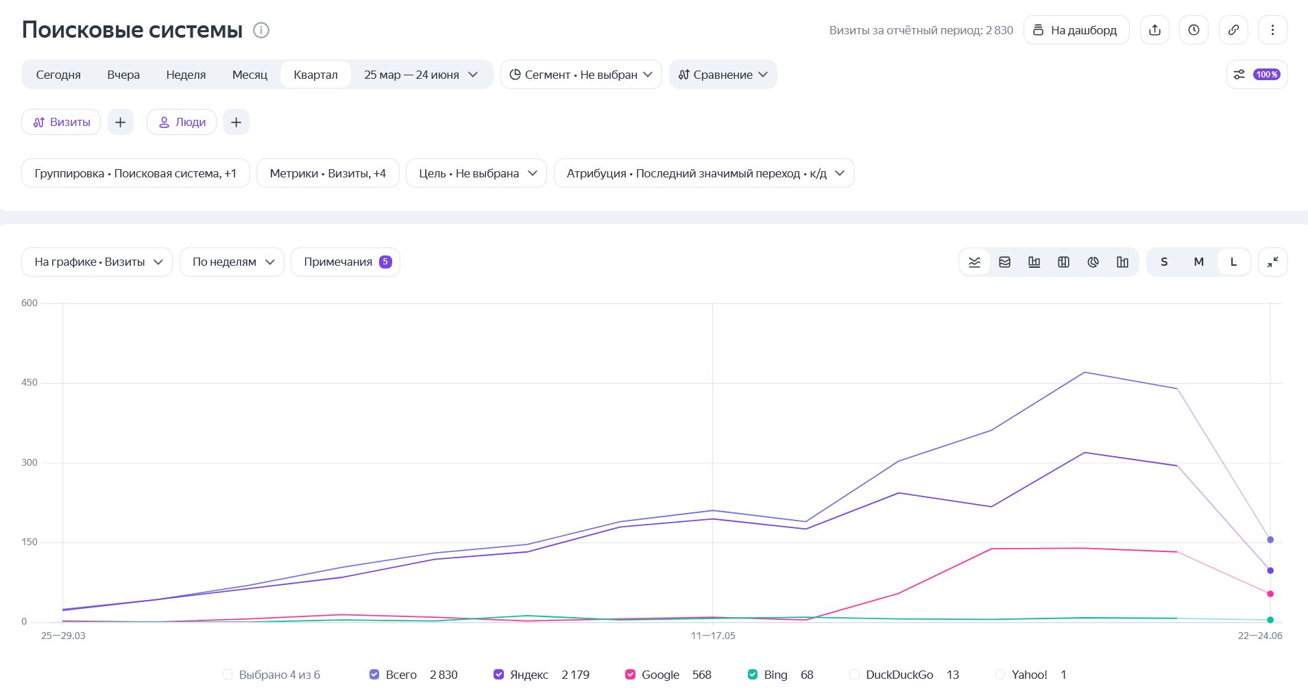Copy the report link icon

1233,30
